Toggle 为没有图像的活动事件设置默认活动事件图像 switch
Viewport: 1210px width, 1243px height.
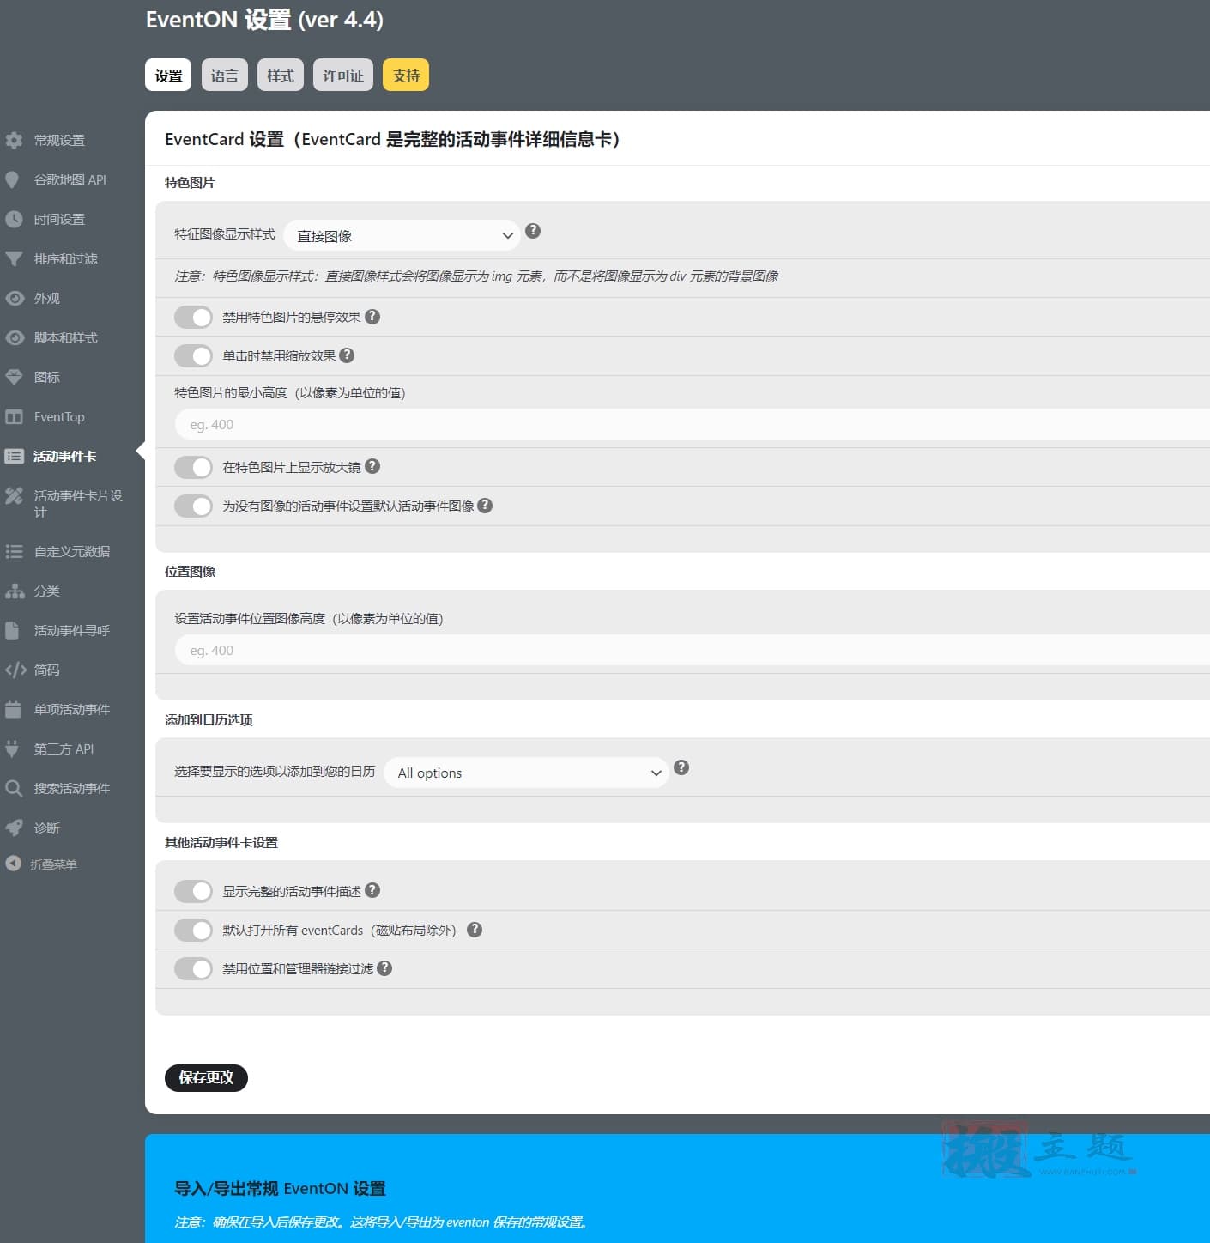point(193,506)
